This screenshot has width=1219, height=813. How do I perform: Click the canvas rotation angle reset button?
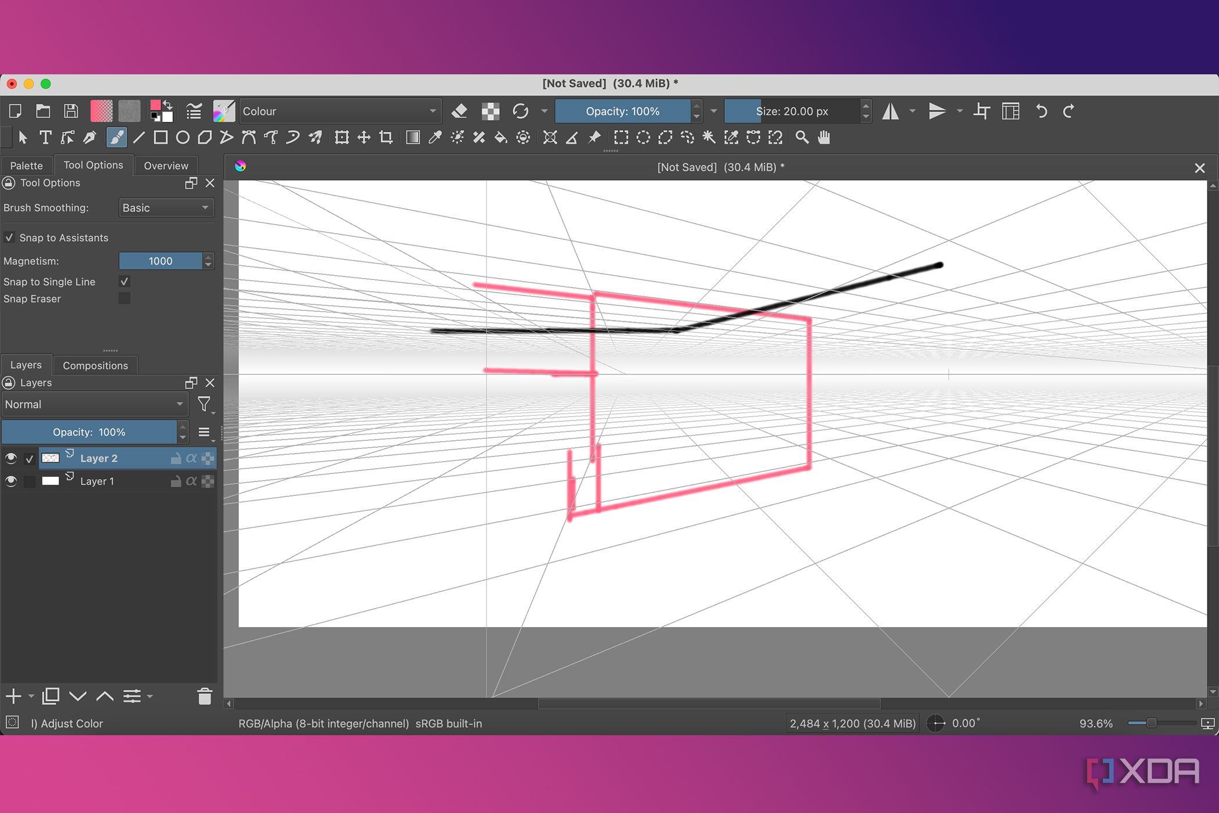pos(936,723)
